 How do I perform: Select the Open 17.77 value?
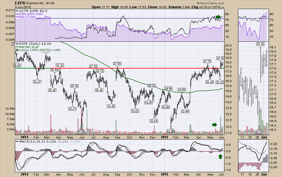click(100, 7)
